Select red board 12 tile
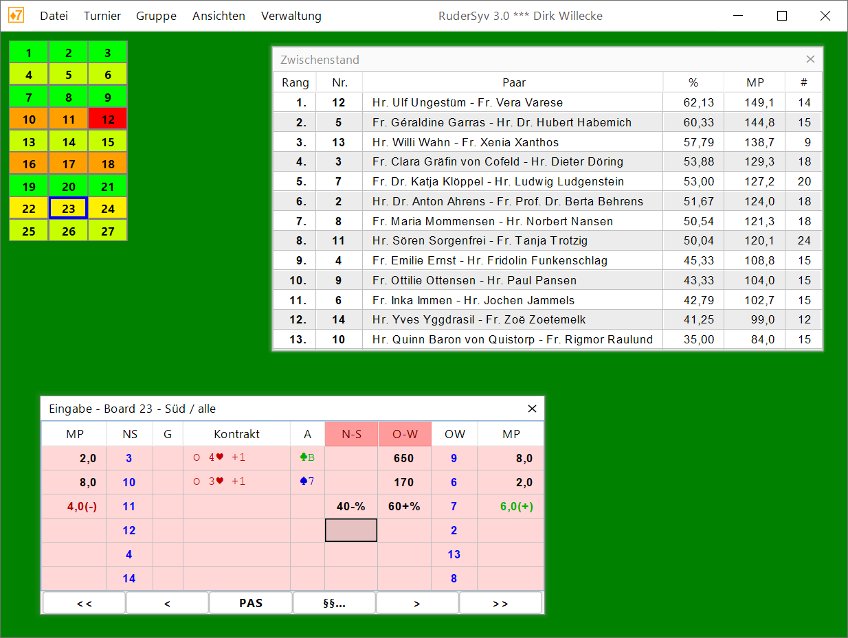 click(108, 119)
